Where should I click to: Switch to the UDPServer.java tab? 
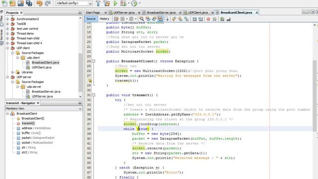tap(124, 12)
